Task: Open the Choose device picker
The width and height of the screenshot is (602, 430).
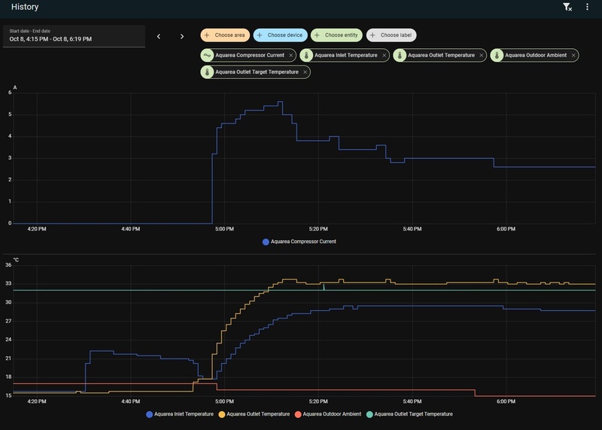Action: click(280, 35)
